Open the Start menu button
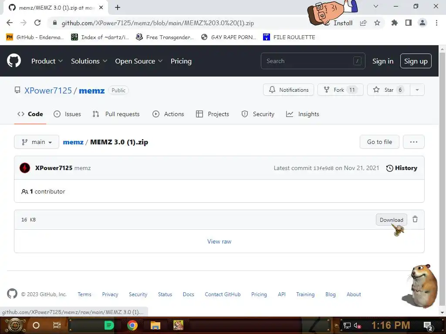Image resolution: width=446 pixels, height=334 pixels. click(x=15, y=325)
